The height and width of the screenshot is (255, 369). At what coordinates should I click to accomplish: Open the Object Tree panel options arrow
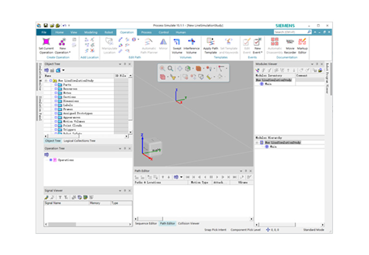coord(120,64)
